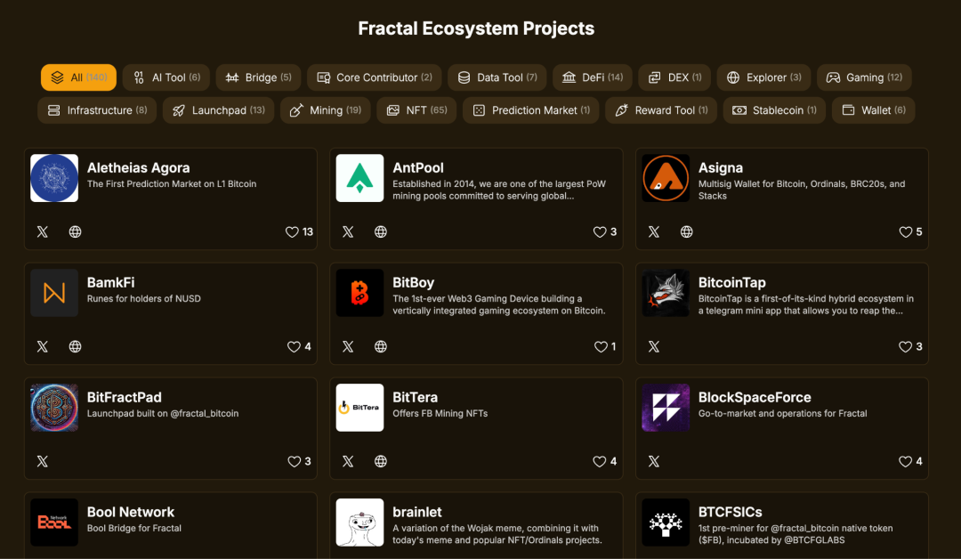Select the All category filter
961x559 pixels.
coord(78,77)
